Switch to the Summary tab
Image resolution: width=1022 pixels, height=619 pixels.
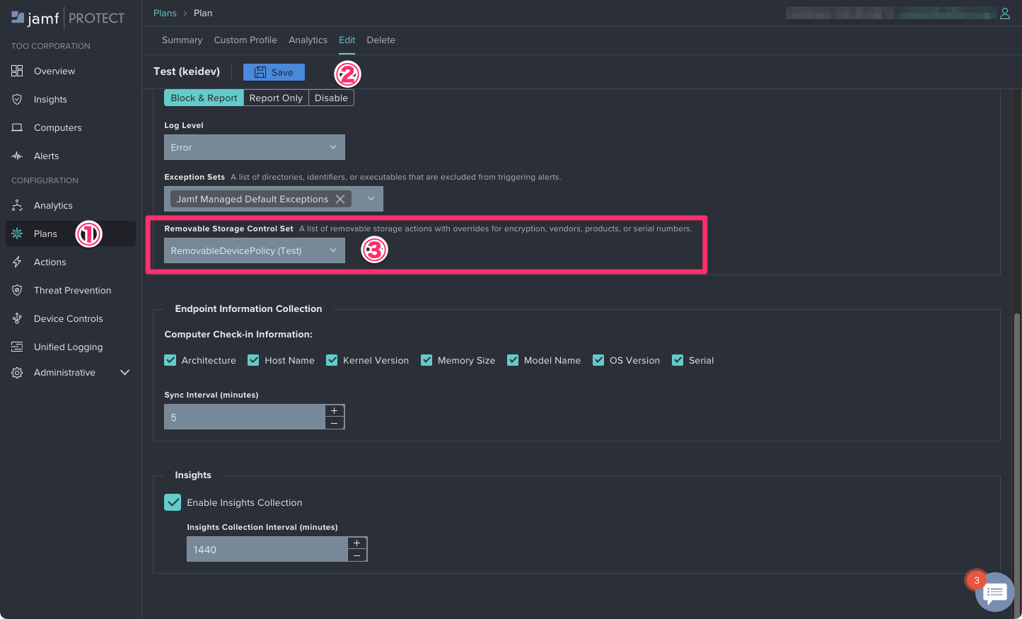(x=182, y=40)
